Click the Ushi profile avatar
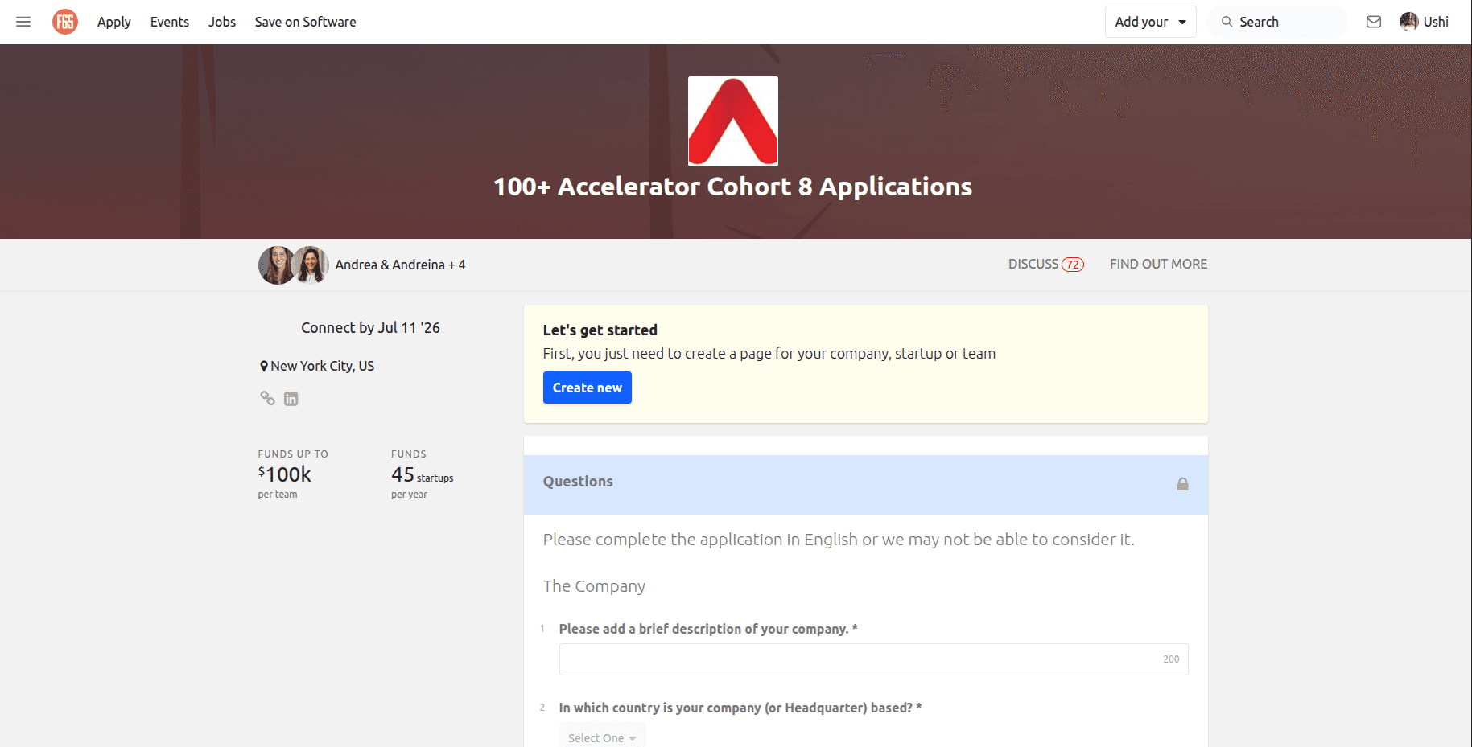The width and height of the screenshot is (1472, 747). point(1408,22)
